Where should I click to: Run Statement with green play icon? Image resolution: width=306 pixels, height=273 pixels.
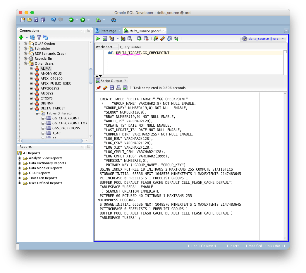point(98,39)
